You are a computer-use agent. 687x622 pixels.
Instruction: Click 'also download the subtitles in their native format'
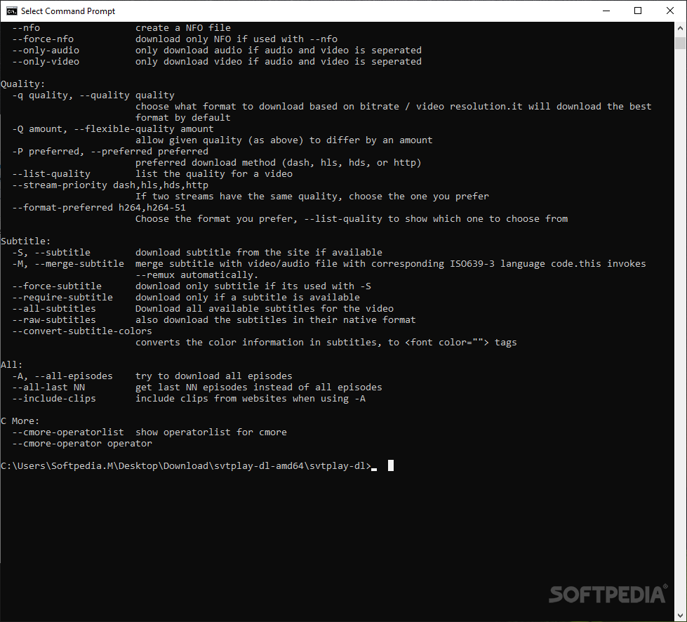[276, 320]
